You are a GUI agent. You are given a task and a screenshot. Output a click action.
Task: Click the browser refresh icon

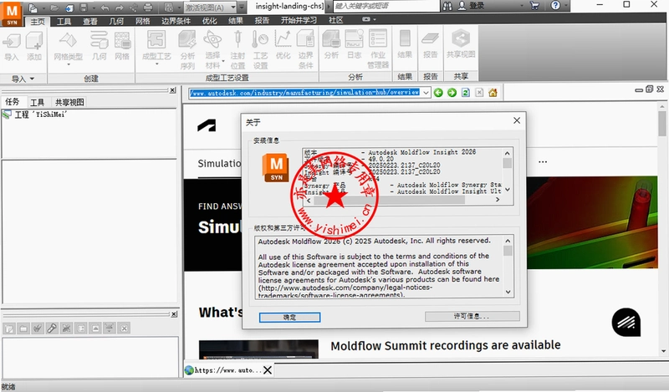[x=466, y=93]
